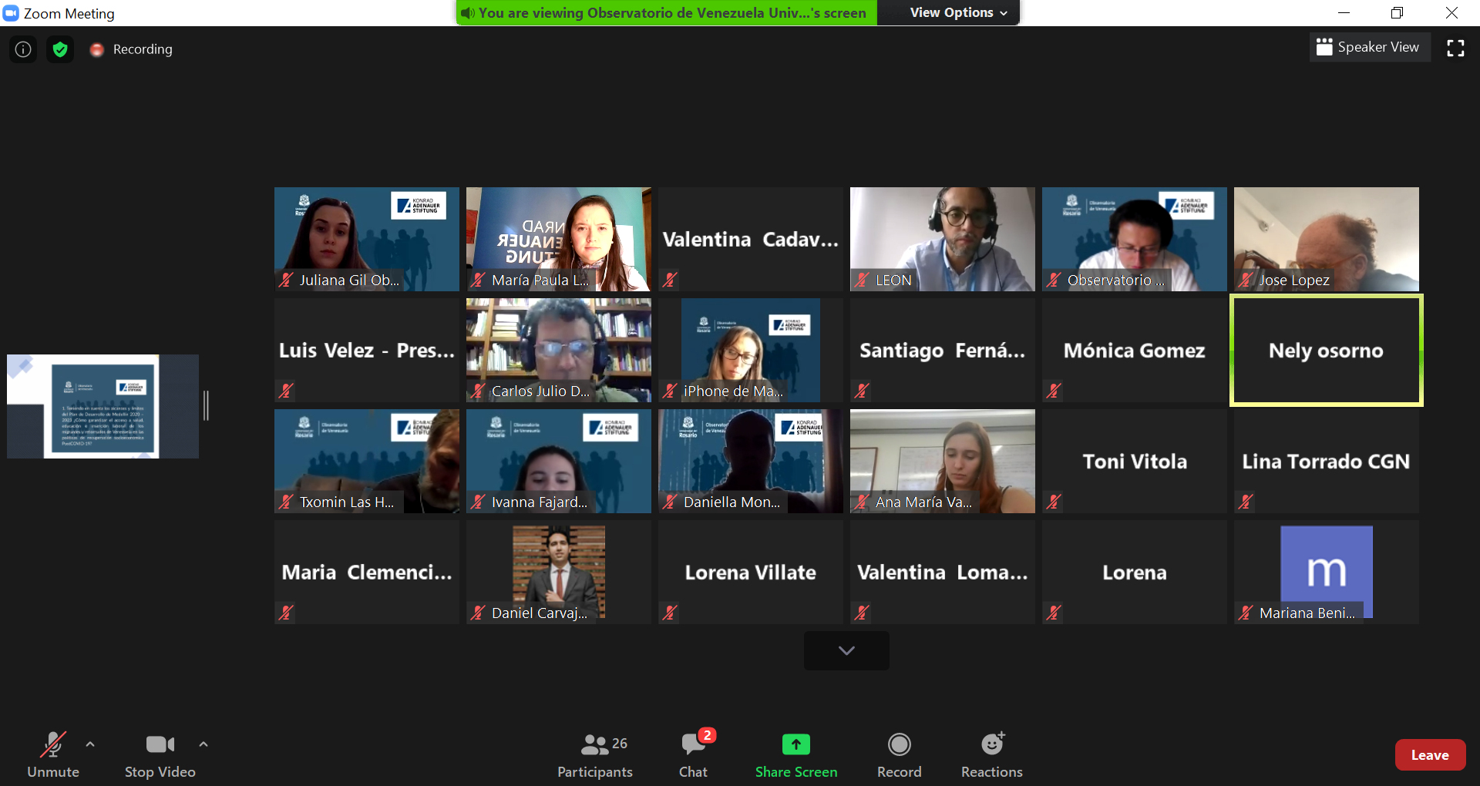Expand the View Options dropdown

(x=958, y=12)
